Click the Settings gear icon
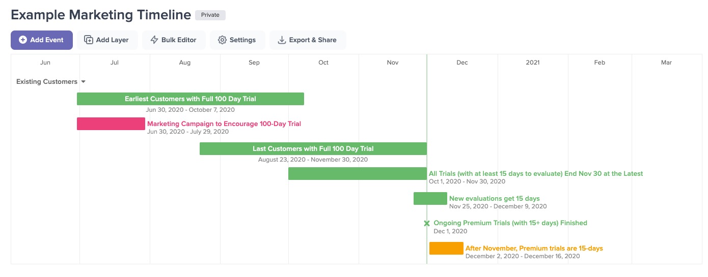This screenshot has width=708, height=277. click(222, 40)
